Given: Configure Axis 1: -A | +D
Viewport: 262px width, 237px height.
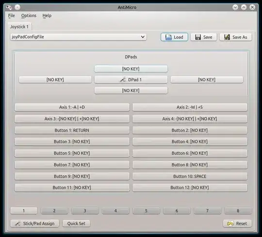Looking at the screenshot, I should point(72,107).
